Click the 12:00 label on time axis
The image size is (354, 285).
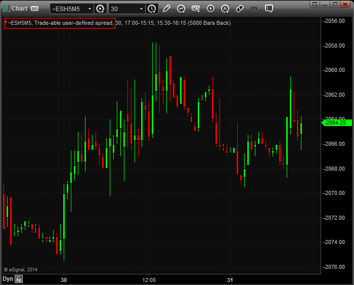(149, 280)
